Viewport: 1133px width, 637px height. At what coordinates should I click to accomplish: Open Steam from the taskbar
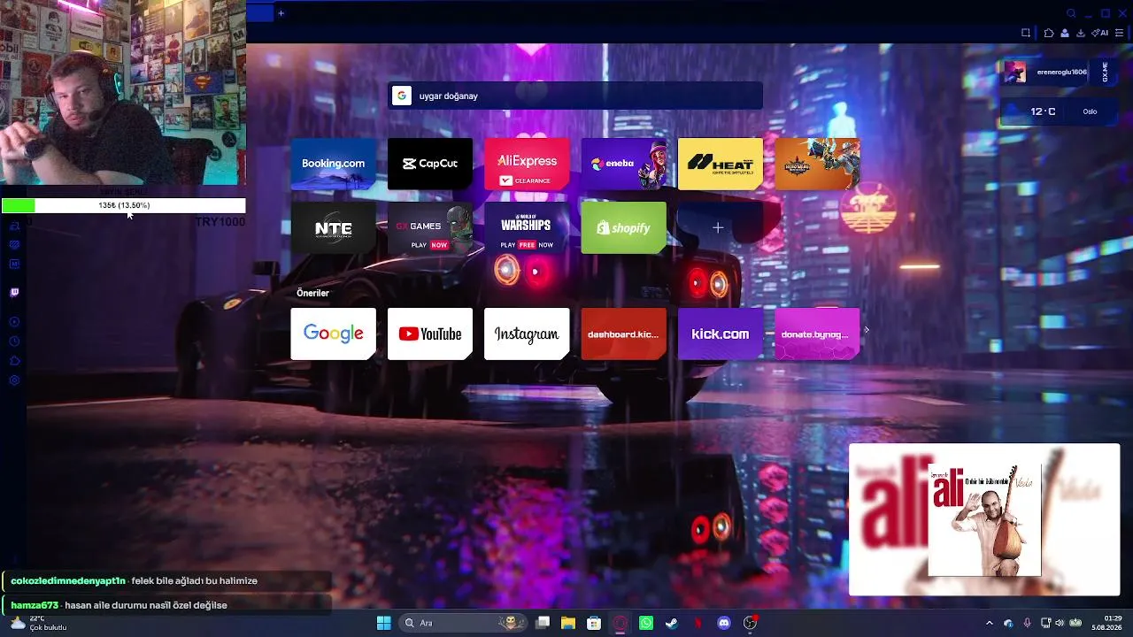click(x=672, y=623)
